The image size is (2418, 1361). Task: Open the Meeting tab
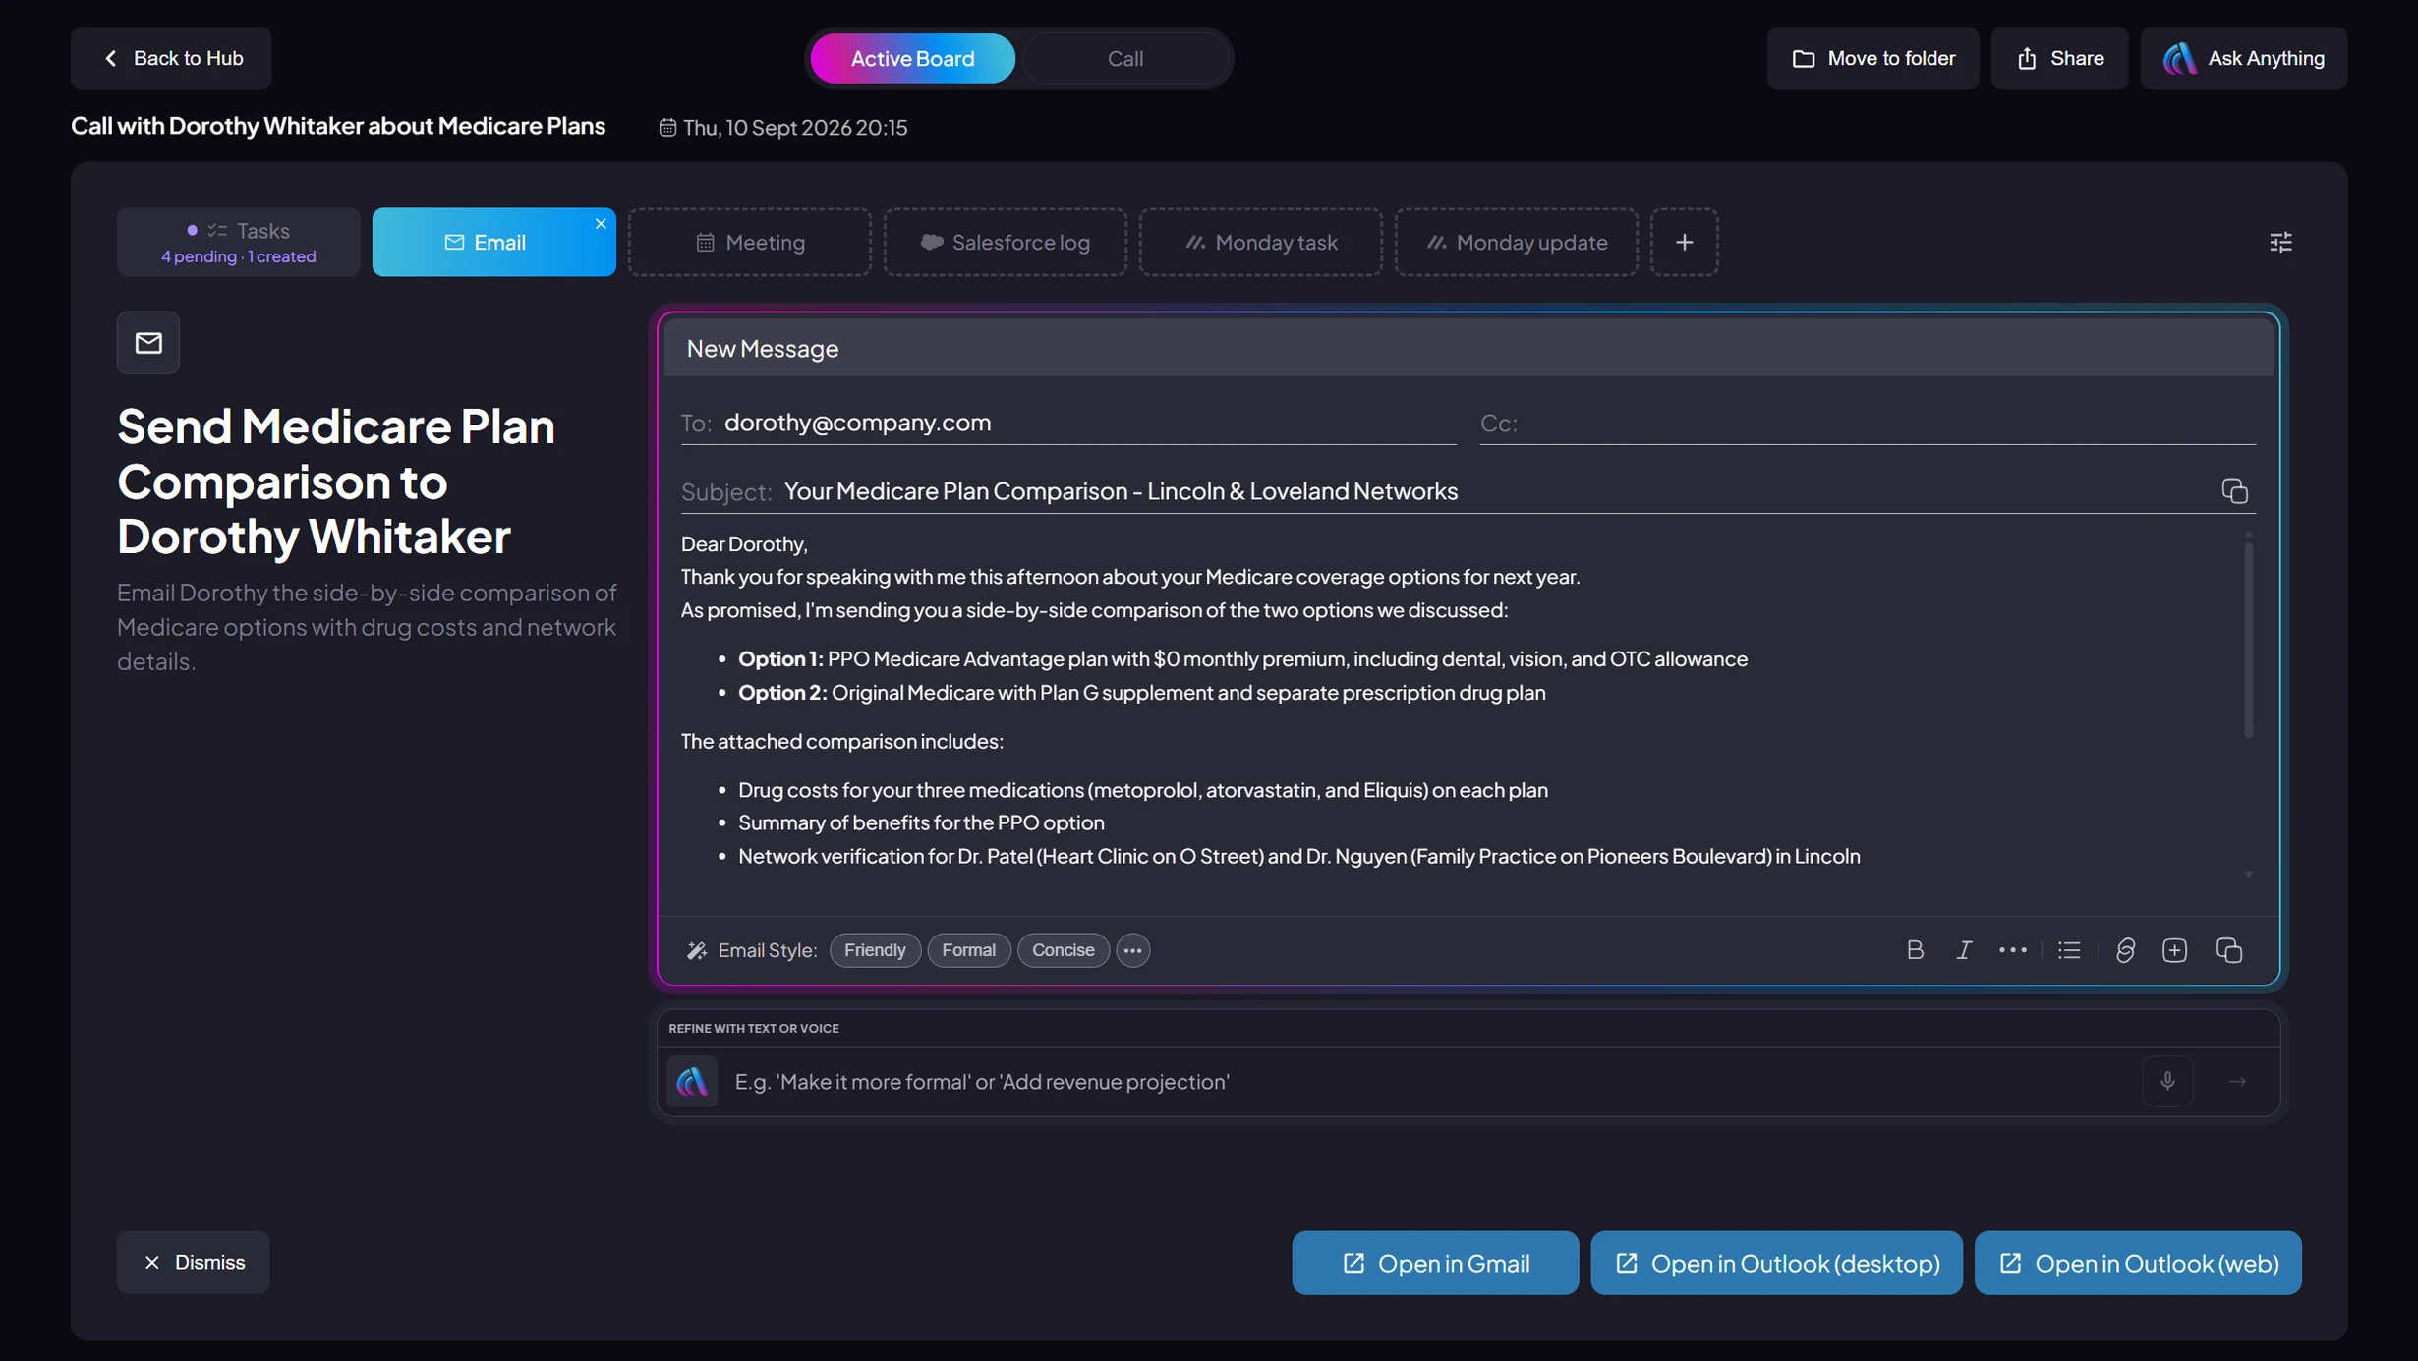[750, 242]
